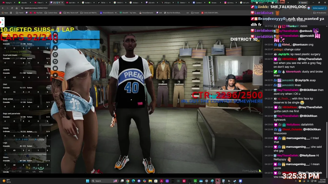Open Task View from the taskbar
328x184 pixels.
click(122, 181)
